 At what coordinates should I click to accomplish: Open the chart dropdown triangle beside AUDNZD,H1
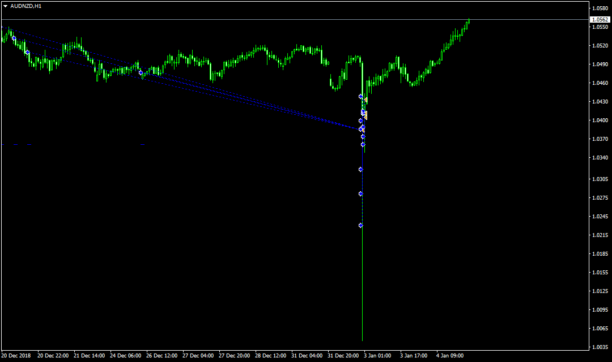[6, 6]
